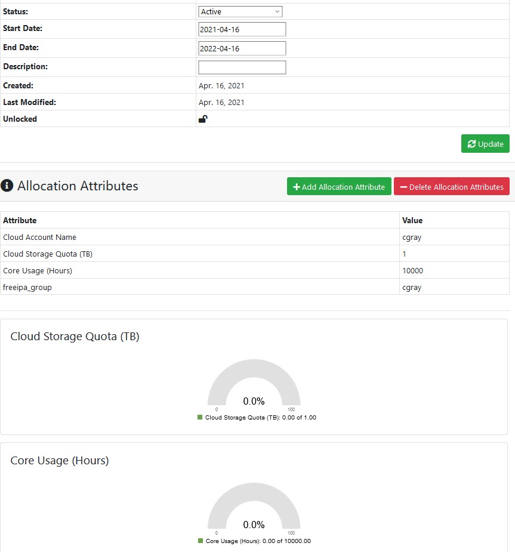The width and height of the screenshot is (515, 552).
Task: Click the Allocation Attributes info icon
Action: click(7, 186)
